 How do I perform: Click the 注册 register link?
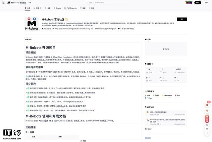click(206, 3)
